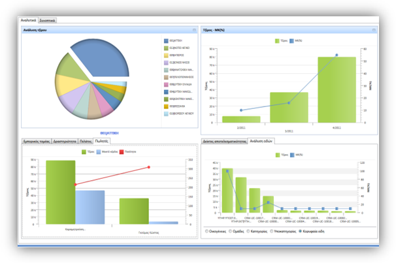The height and width of the screenshot is (263, 396).
Task: Click the ΑΝΑΤΟΛΙΚΗ ΜΑ... legend label
Action: (181, 70)
